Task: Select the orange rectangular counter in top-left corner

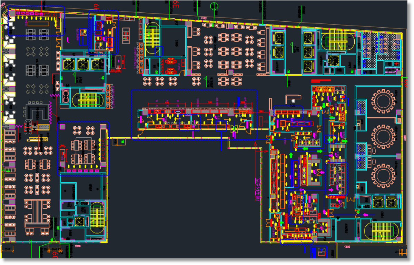Action: (x=39, y=24)
